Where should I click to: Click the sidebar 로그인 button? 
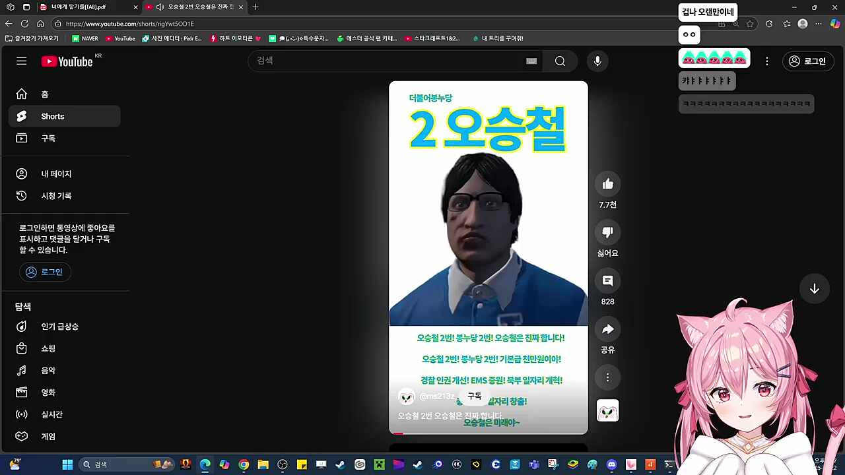click(x=45, y=272)
